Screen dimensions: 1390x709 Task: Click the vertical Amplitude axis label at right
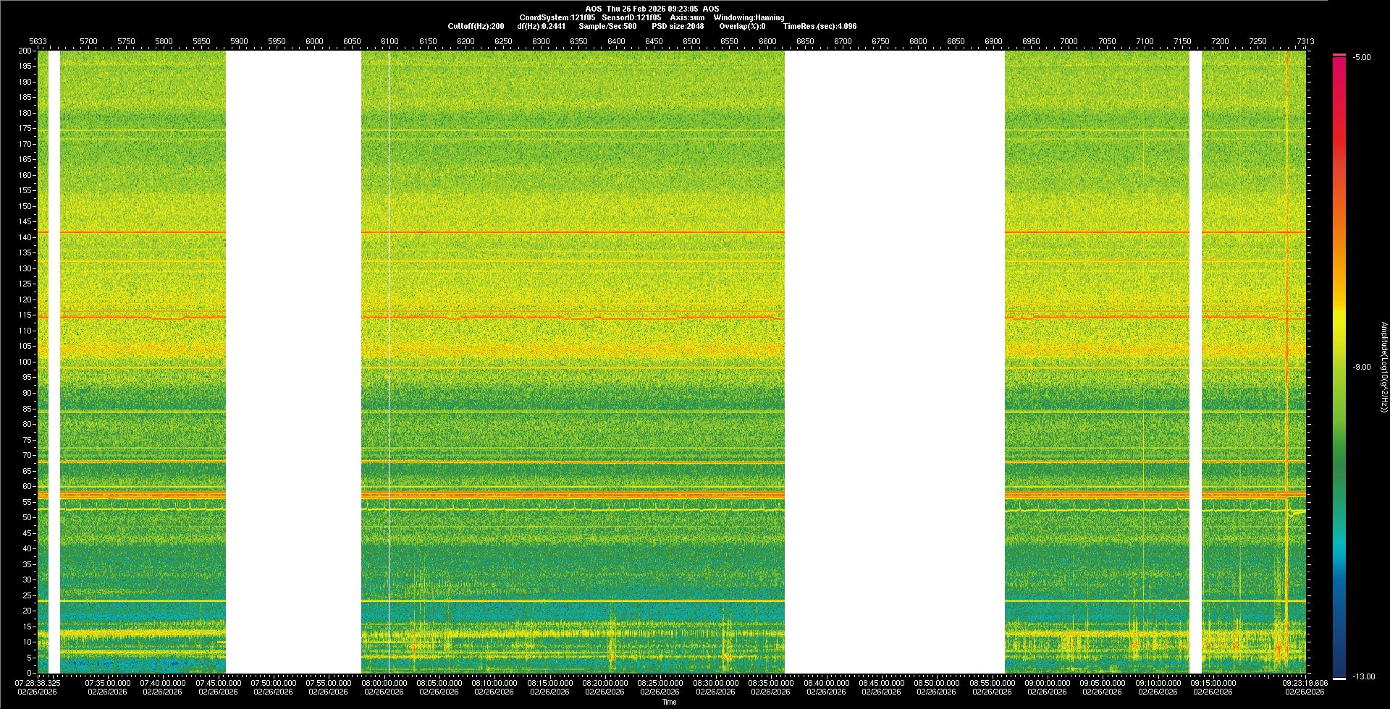click(x=1383, y=368)
